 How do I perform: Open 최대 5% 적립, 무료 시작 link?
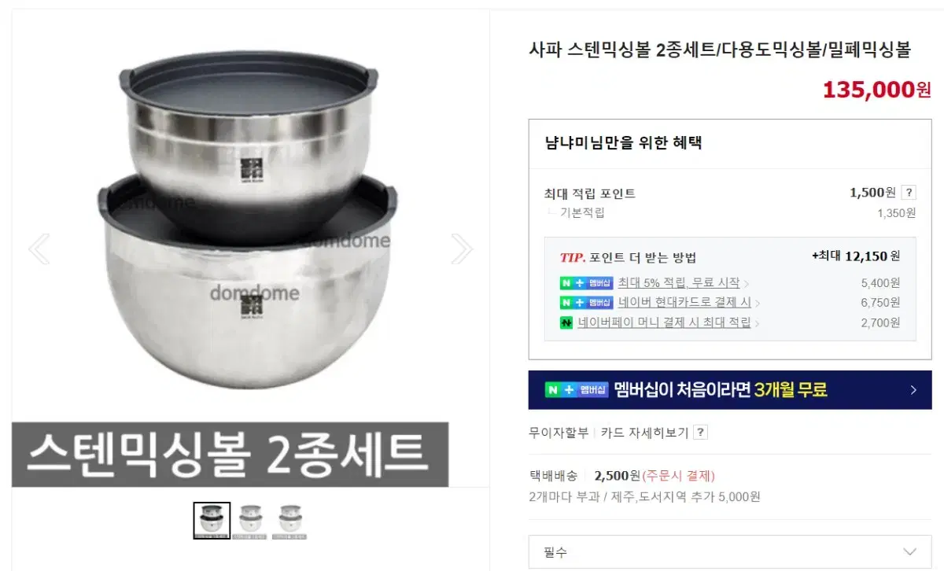[x=679, y=283]
